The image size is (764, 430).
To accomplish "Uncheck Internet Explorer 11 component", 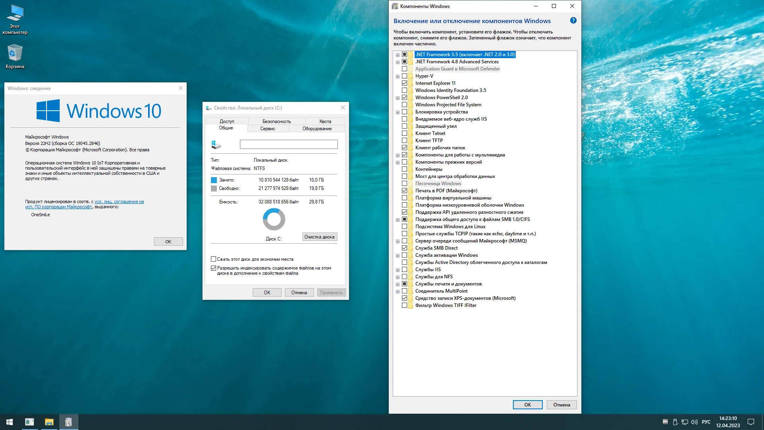I will (x=404, y=83).
